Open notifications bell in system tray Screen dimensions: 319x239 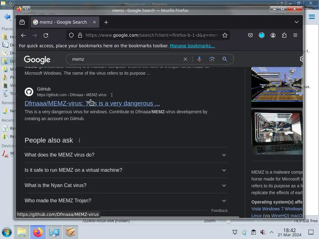[x=235, y=232]
